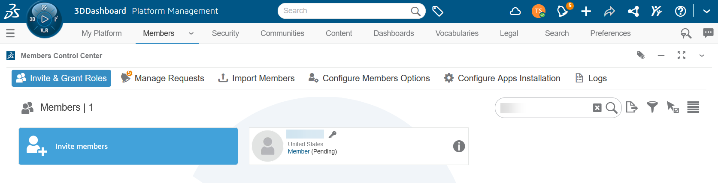Click Import Members
Screen dimensions: 718x183
click(257, 78)
